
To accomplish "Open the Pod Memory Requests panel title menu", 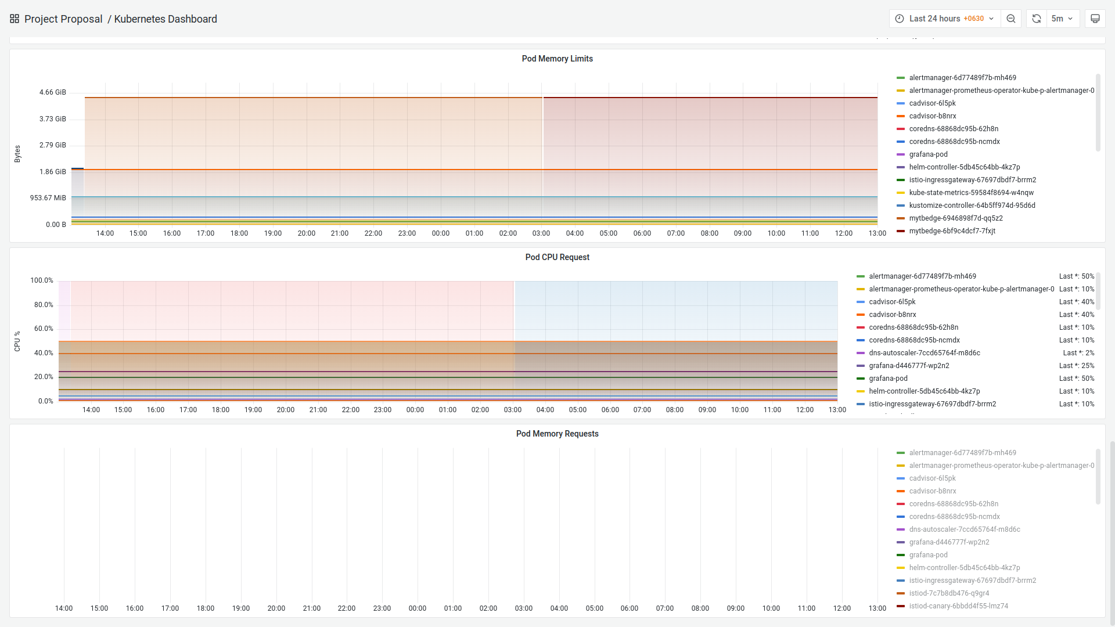I will click(557, 434).
